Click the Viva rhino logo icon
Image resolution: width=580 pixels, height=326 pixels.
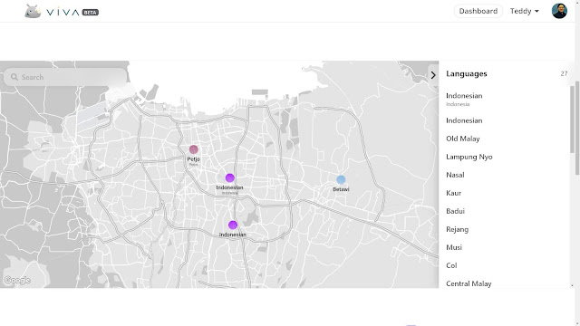pos(33,12)
